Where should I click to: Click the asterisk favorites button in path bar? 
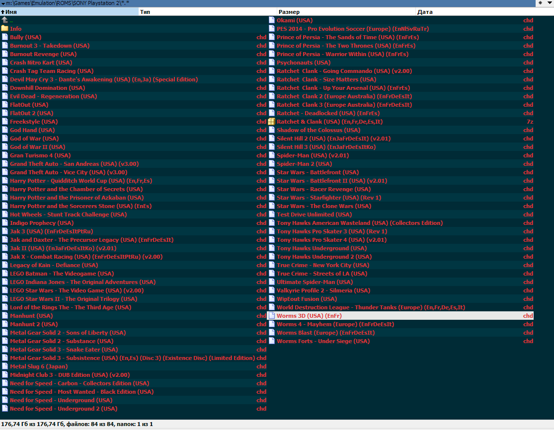coord(540,3)
